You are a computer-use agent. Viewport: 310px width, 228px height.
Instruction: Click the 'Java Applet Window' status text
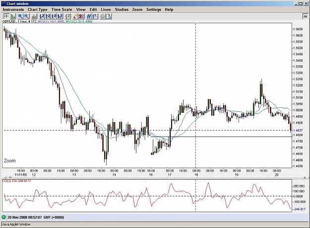point(16,224)
